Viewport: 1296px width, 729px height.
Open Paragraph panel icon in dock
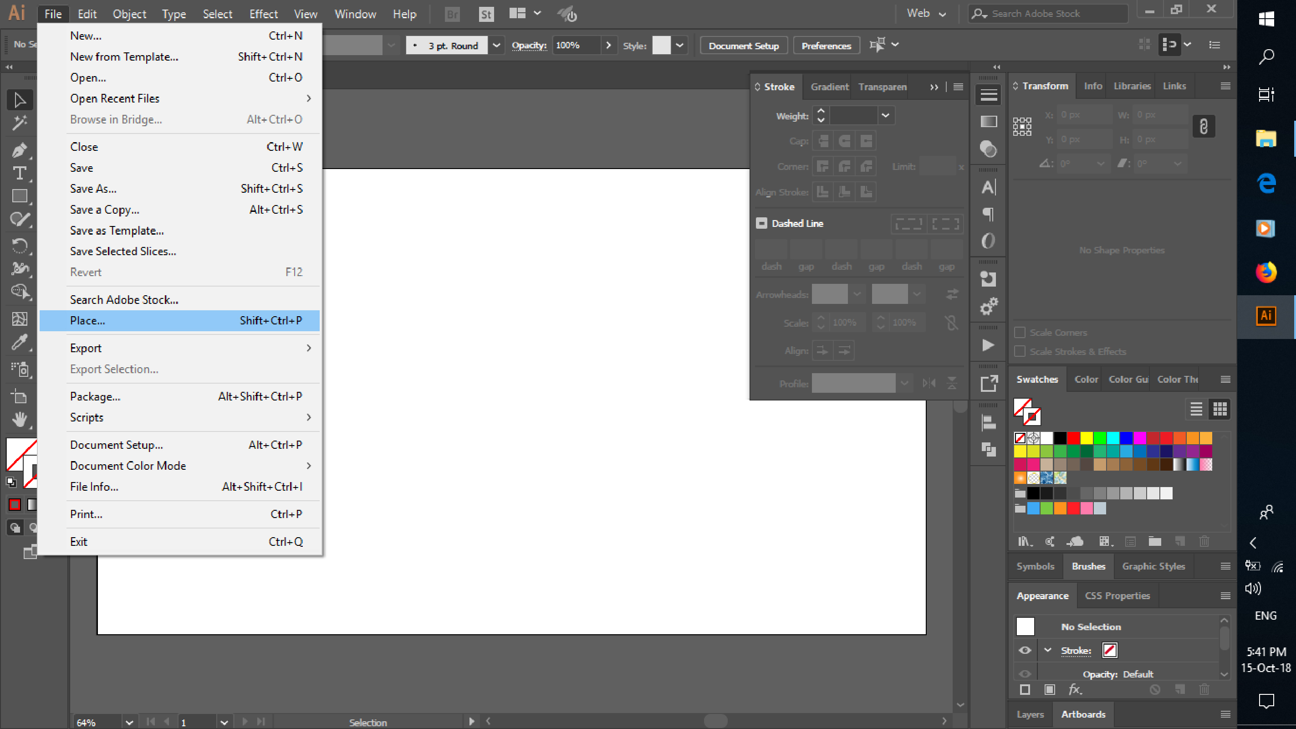[x=988, y=215]
